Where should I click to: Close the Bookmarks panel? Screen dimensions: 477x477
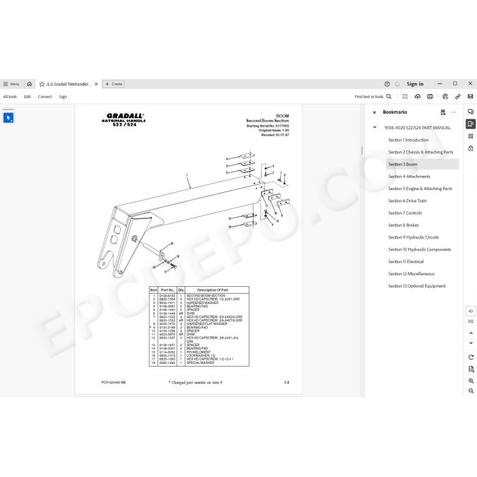pyautogui.click(x=375, y=112)
